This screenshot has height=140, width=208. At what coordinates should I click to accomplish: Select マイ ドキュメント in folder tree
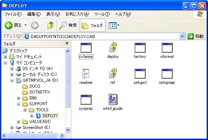click(x=29, y=57)
